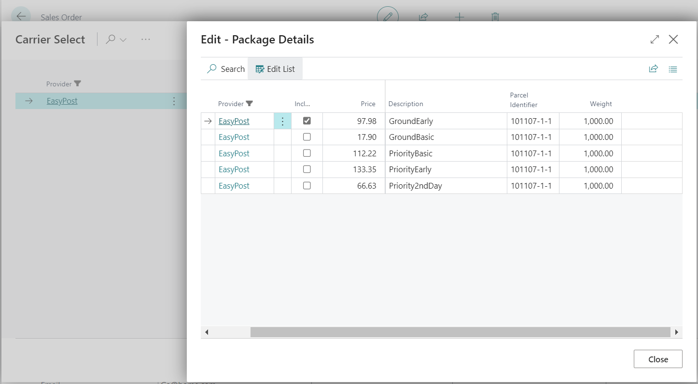Go back from the Sales Order page

pyautogui.click(x=21, y=16)
